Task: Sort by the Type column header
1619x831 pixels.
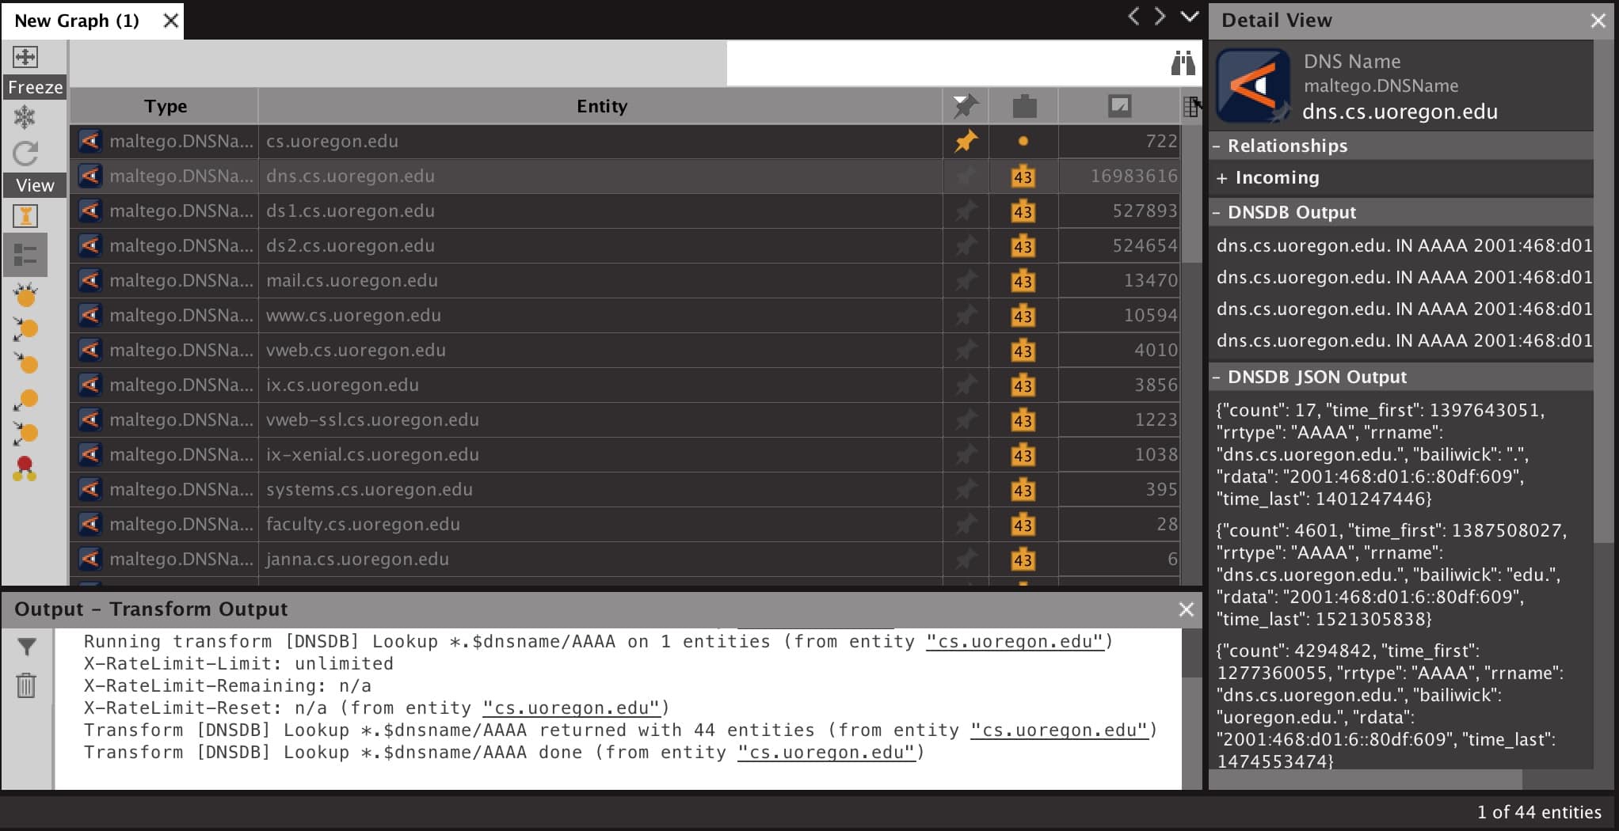Action: 165,106
